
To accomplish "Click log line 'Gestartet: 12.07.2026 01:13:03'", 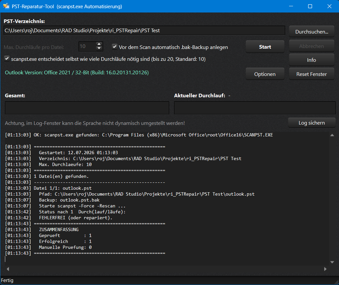I will (x=78, y=153).
